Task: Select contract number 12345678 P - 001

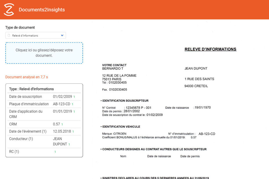Action: [x=139, y=108]
